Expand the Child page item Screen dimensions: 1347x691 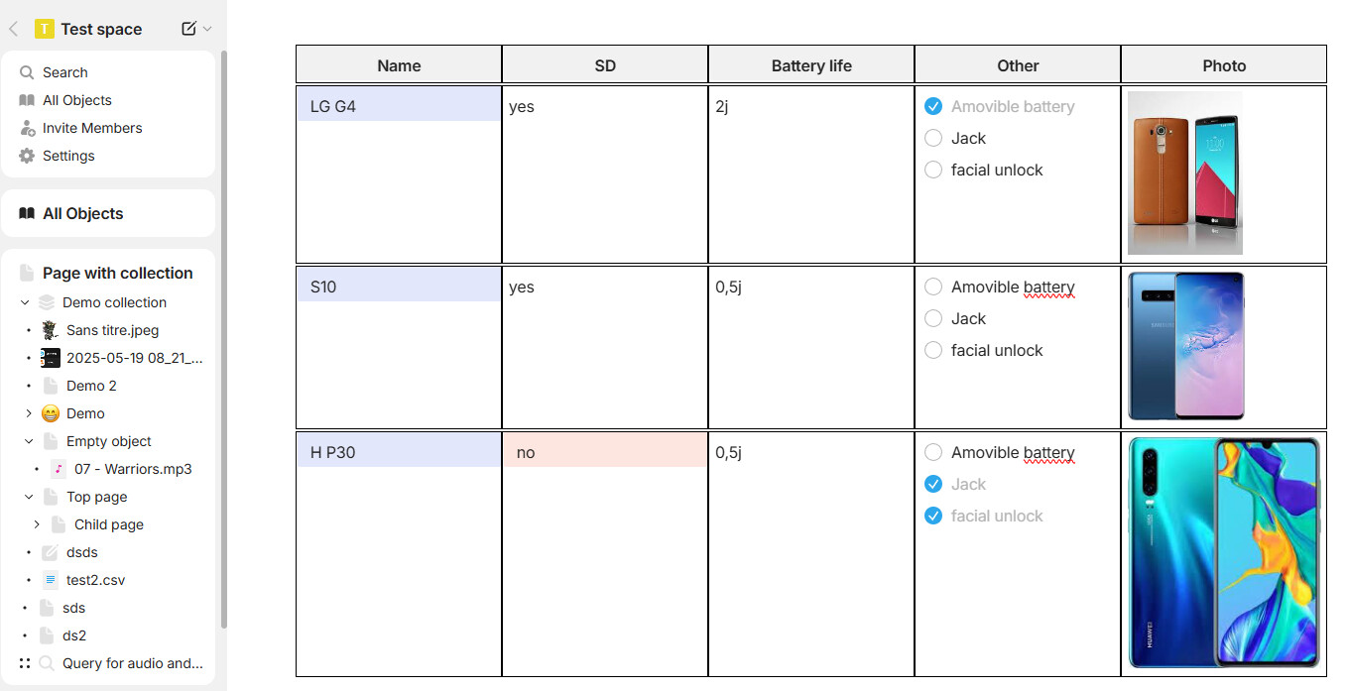click(37, 524)
